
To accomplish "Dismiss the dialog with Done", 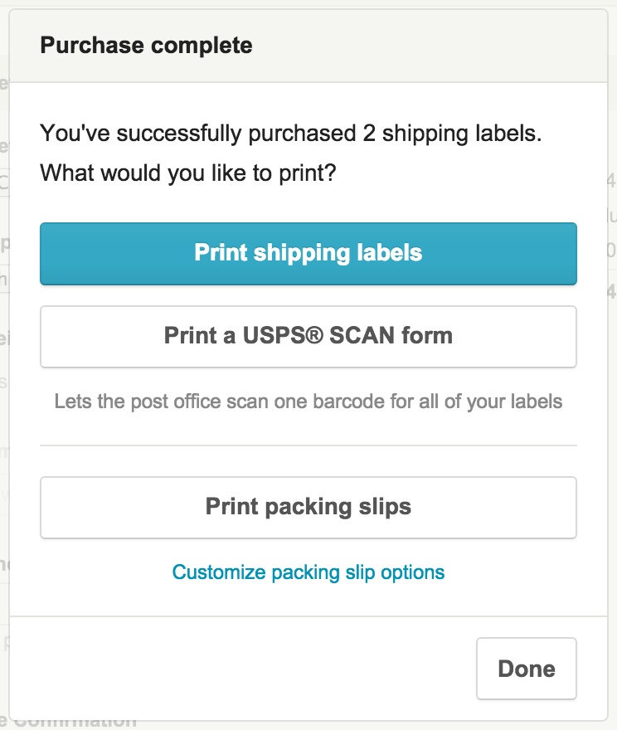I will (x=527, y=669).
